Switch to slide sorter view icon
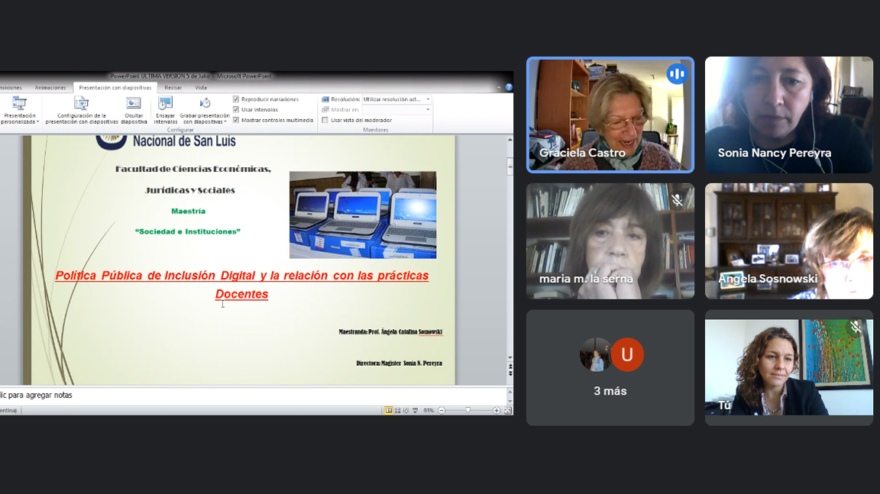Image resolution: width=880 pixels, height=494 pixels. [397, 411]
